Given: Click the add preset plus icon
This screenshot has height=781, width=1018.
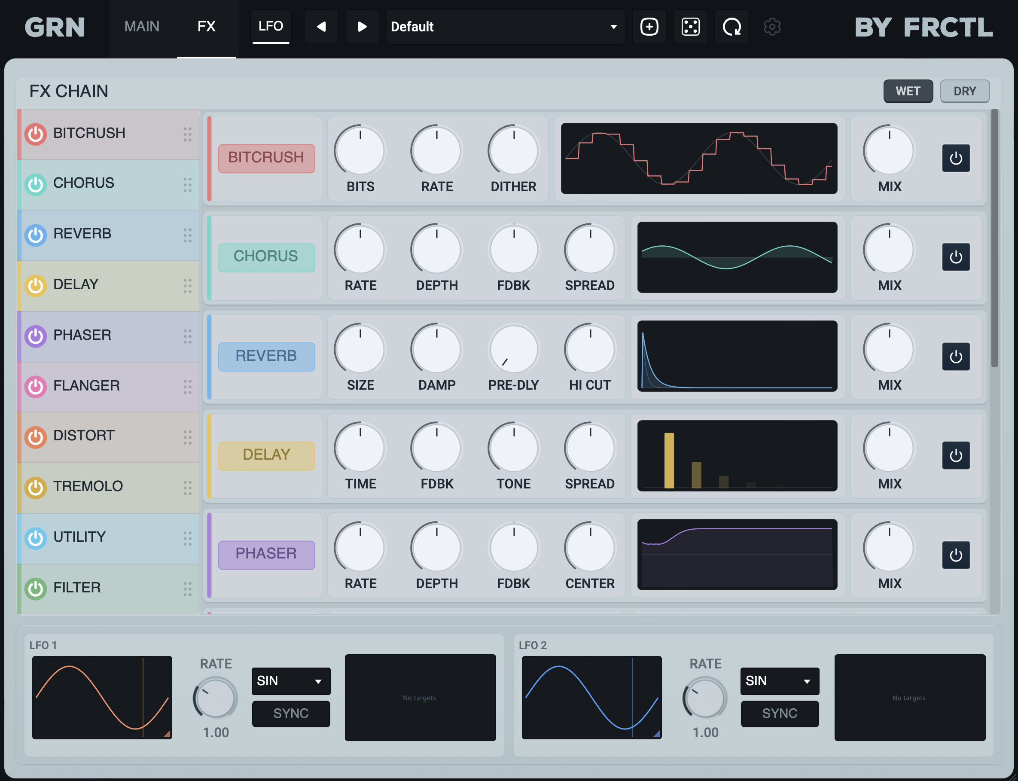Looking at the screenshot, I should pos(649,27).
